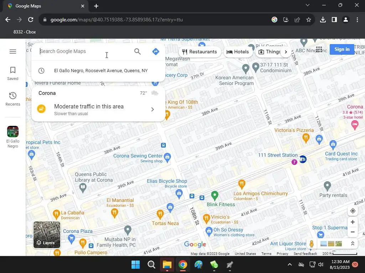This screenshot has height=273, width=365.
Task: Click Mujtaba NP Family Health pin
Action: [128, 230]
